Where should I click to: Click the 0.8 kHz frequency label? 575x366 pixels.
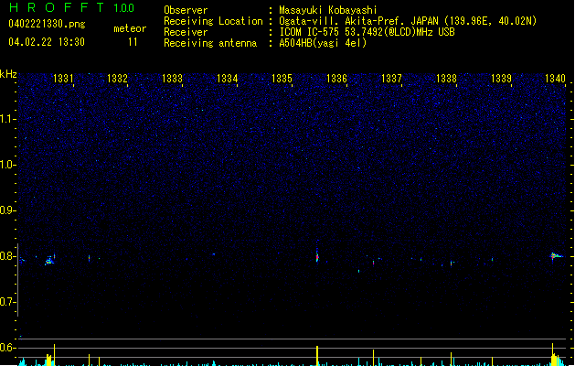click(x=7, y=256)
